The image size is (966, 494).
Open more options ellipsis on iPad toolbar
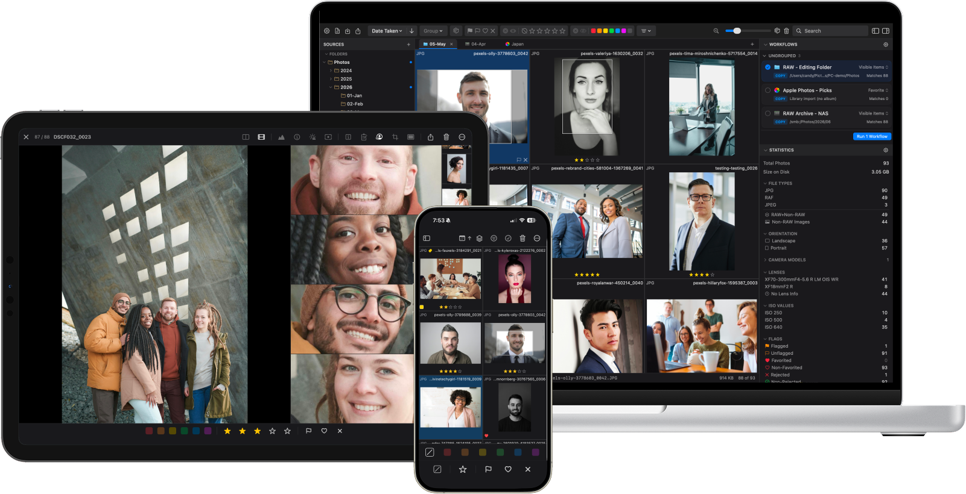[x=462, y=137]
